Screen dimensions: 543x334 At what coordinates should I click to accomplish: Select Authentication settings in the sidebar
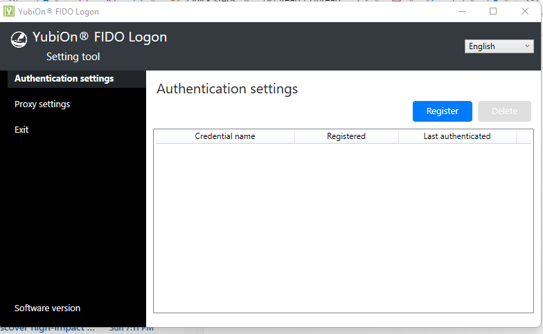[x=76, y=79]
